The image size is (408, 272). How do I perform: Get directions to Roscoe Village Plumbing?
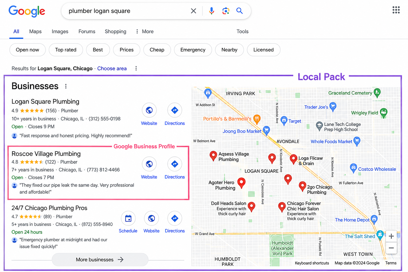tap(175, 164)
